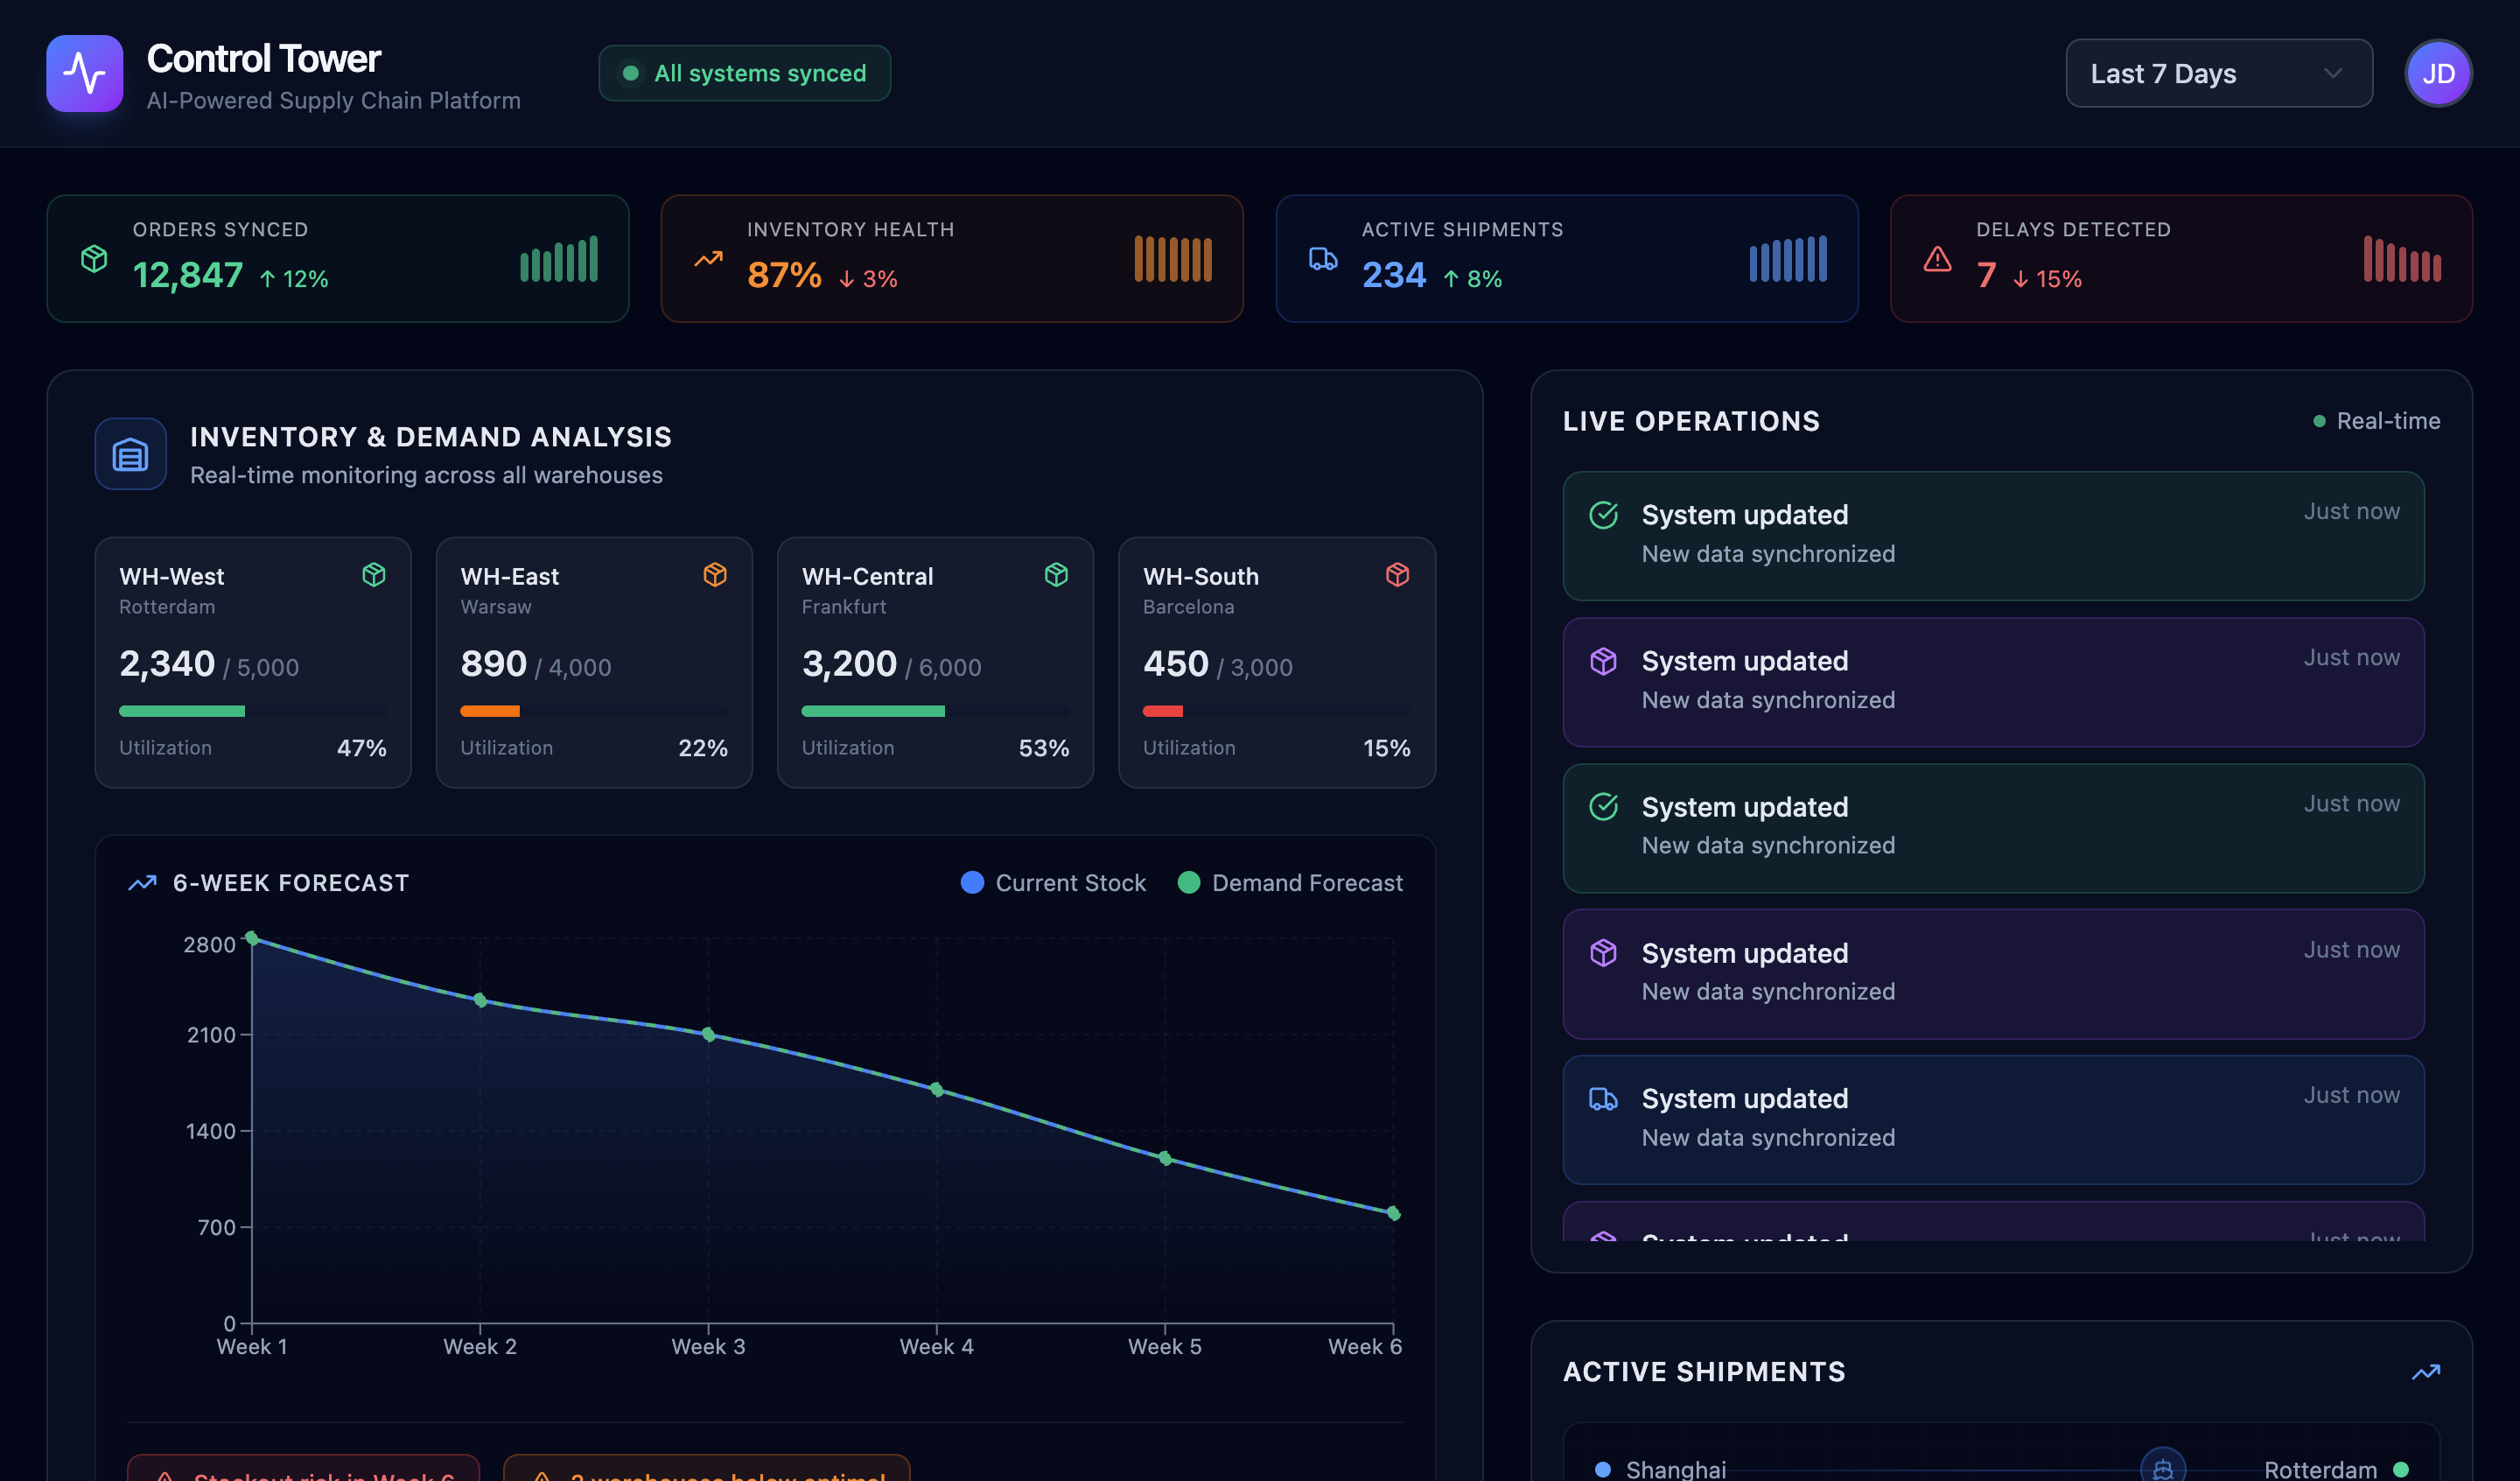Screen dimensions: 2520x1481
Task: Click the All systems synced status badge
Action: [x=744, y=72]
